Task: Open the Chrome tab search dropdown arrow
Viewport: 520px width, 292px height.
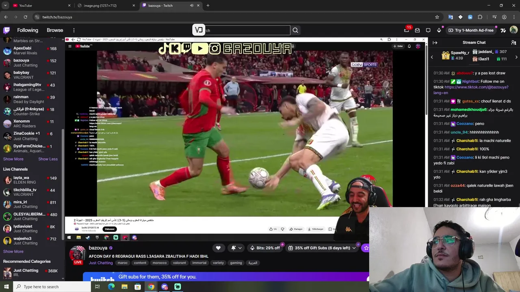Action: 5,5
